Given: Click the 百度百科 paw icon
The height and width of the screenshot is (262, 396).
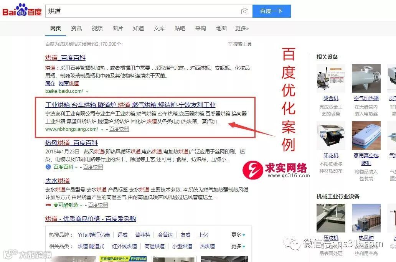Looking at the screenshot, I should click(48, 167).
